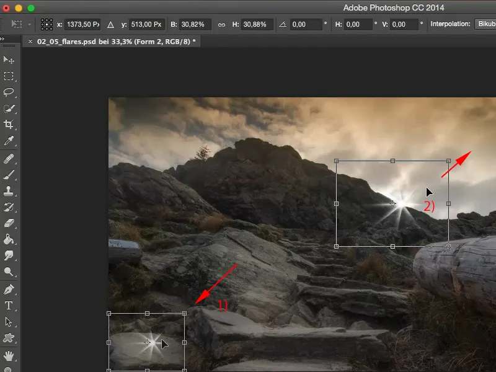
Task: Click the width field showing 30,82%
Action: click(195, 24)
